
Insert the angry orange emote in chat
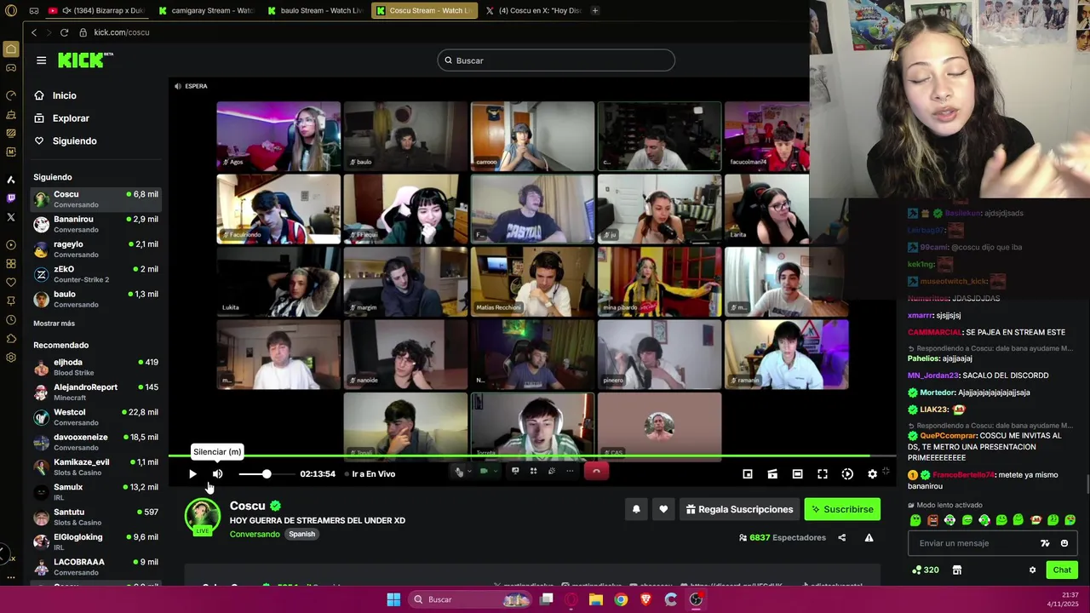[932, 519]
